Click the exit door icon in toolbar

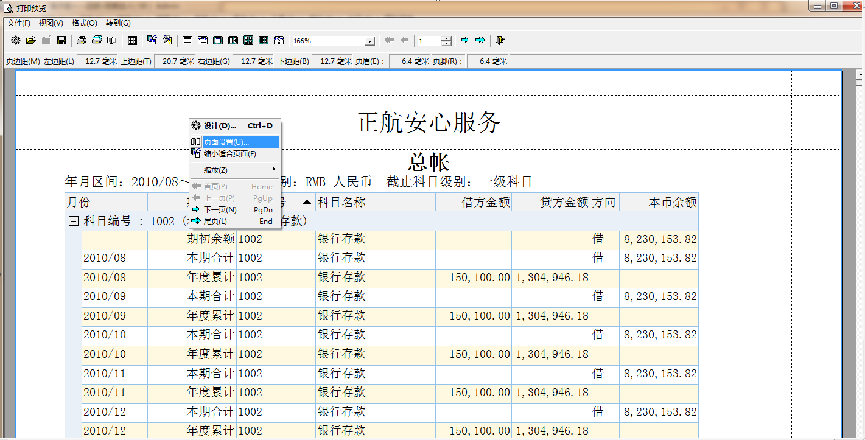click(x=500, y=41)
